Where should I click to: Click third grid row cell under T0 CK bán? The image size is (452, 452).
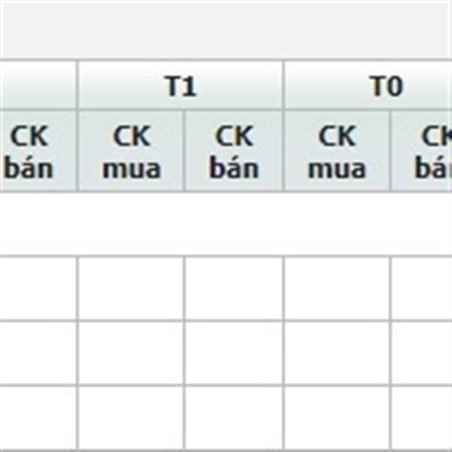pyautogui.click(x=422, y=417)
